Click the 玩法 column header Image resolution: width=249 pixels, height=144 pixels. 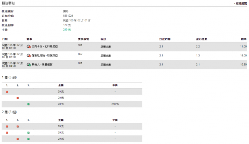(103, 39)
